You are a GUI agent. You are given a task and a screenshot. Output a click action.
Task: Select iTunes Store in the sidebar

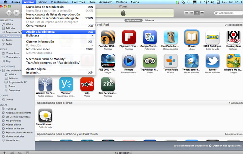pyautogui.click(x=12, y=53)
